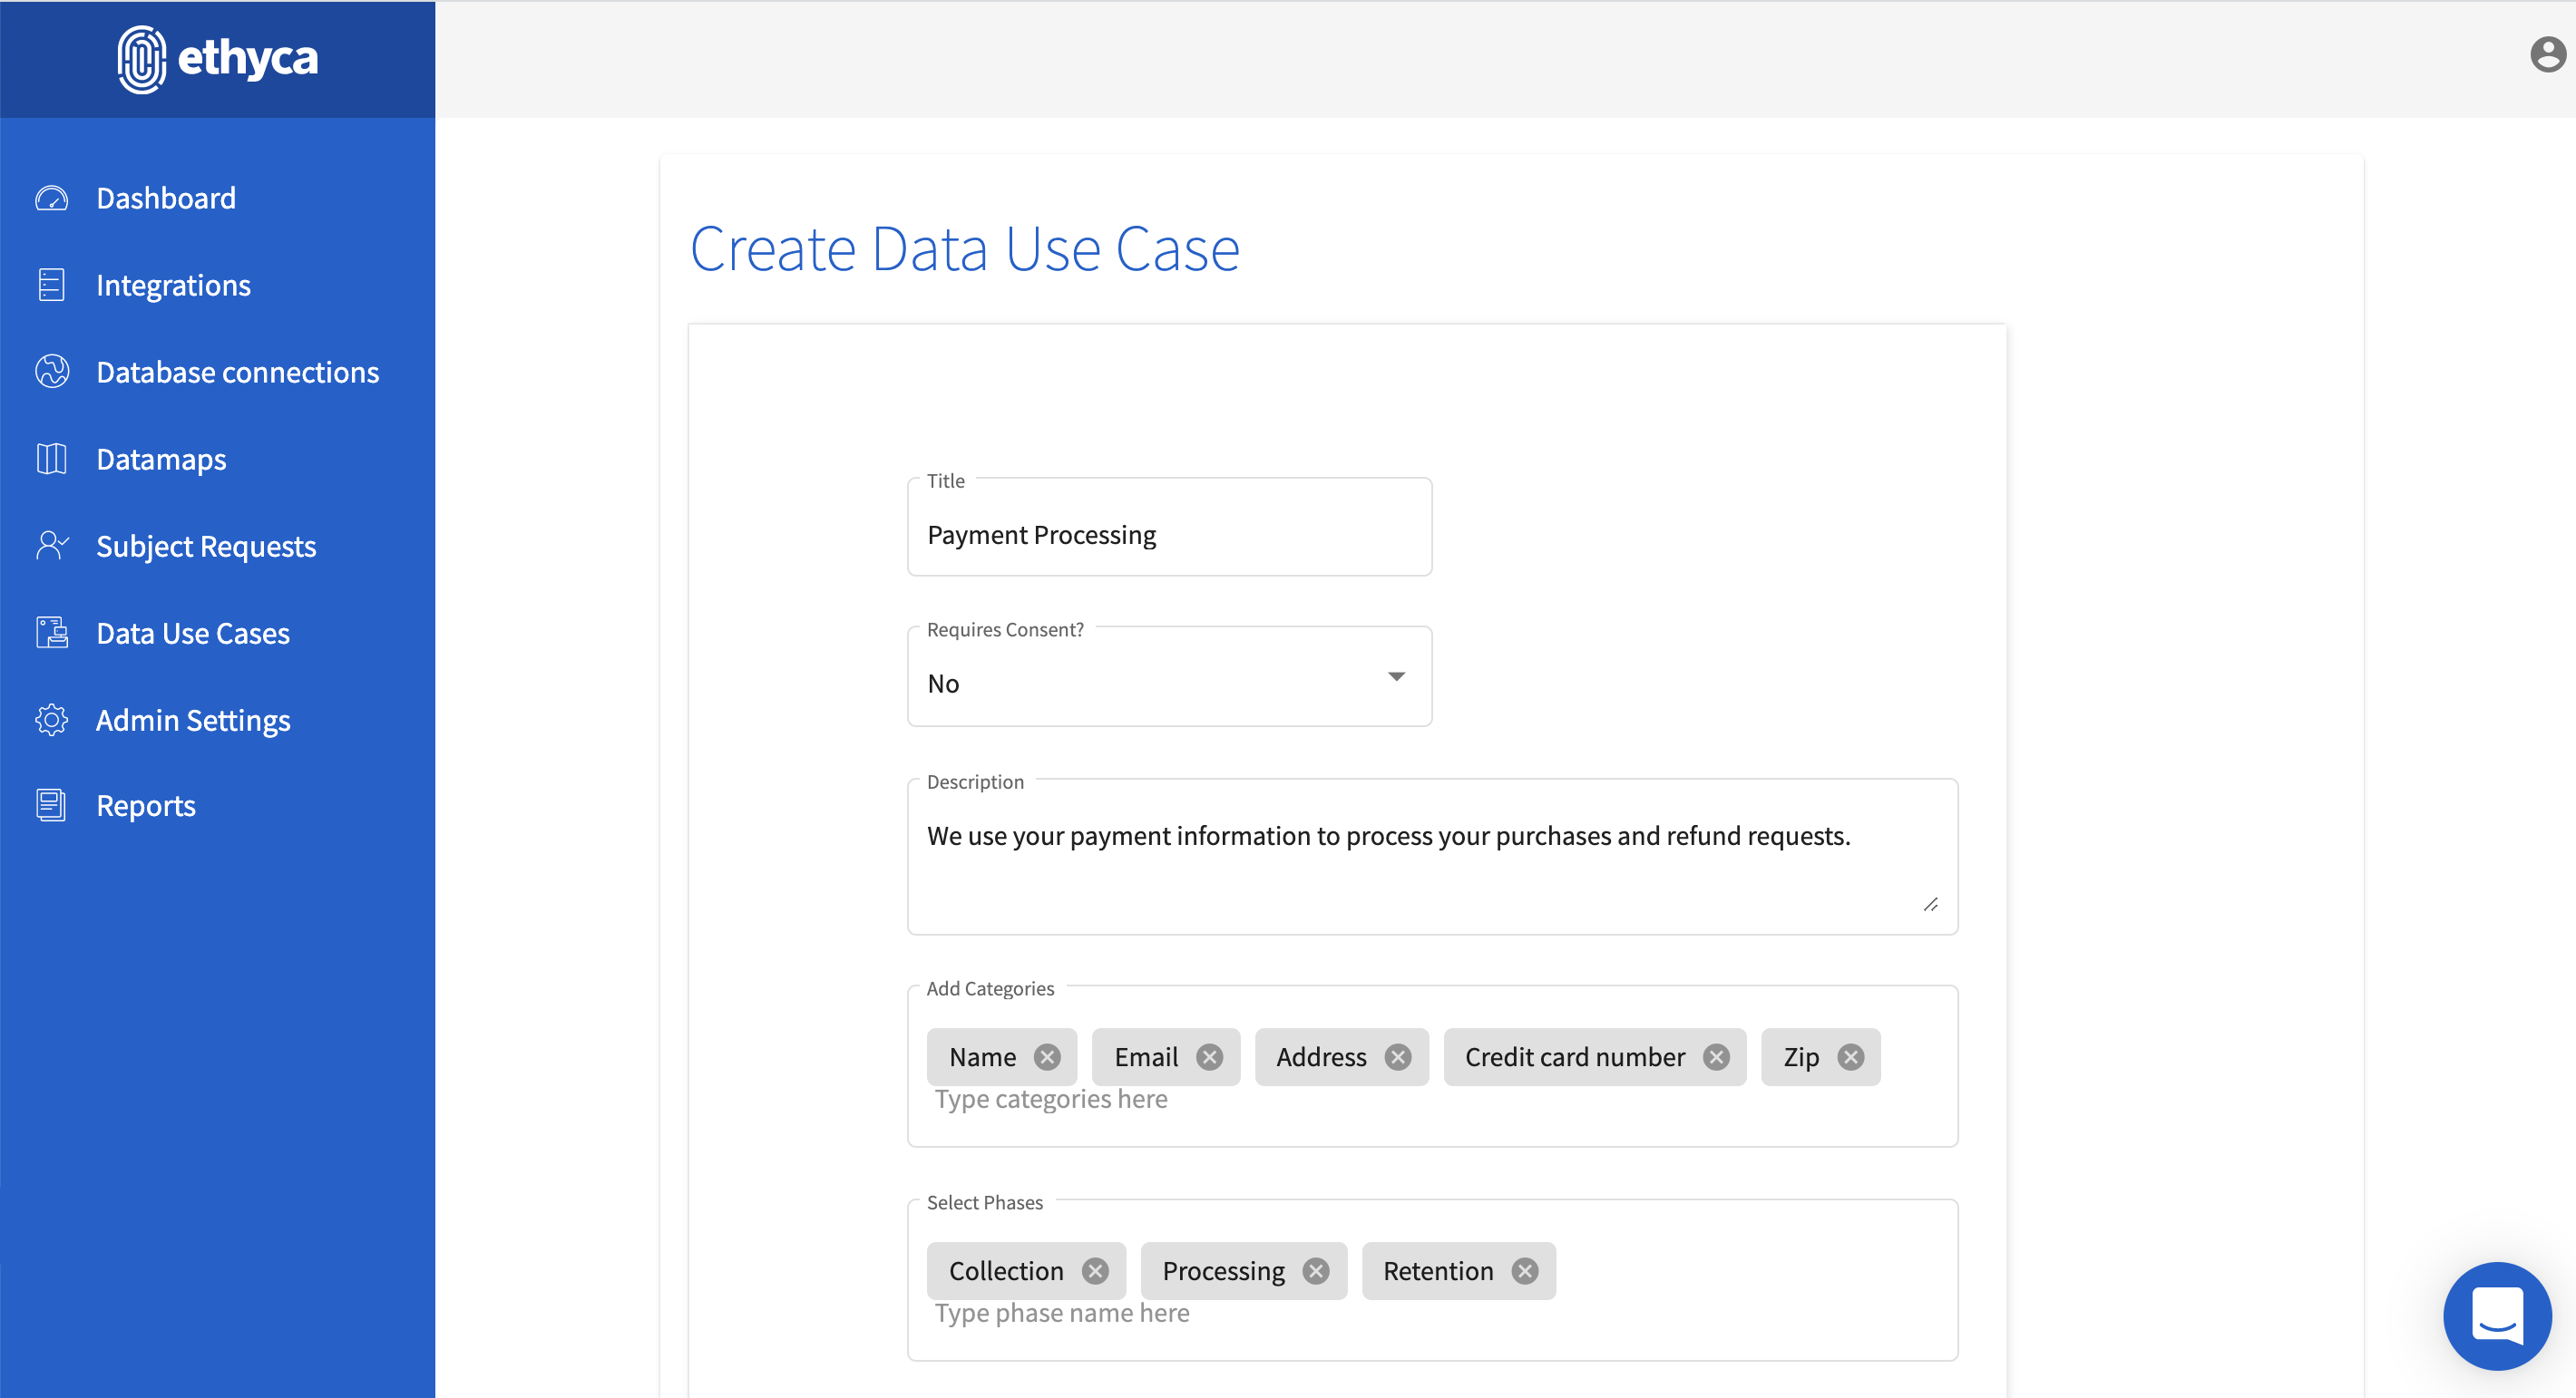Click the Subject Requests person icon
Viewport: 2576px width, 1398px height.
[51, 546]
